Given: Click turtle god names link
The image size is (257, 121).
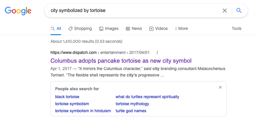Looking at the screenshot, I should pos(131,111).
